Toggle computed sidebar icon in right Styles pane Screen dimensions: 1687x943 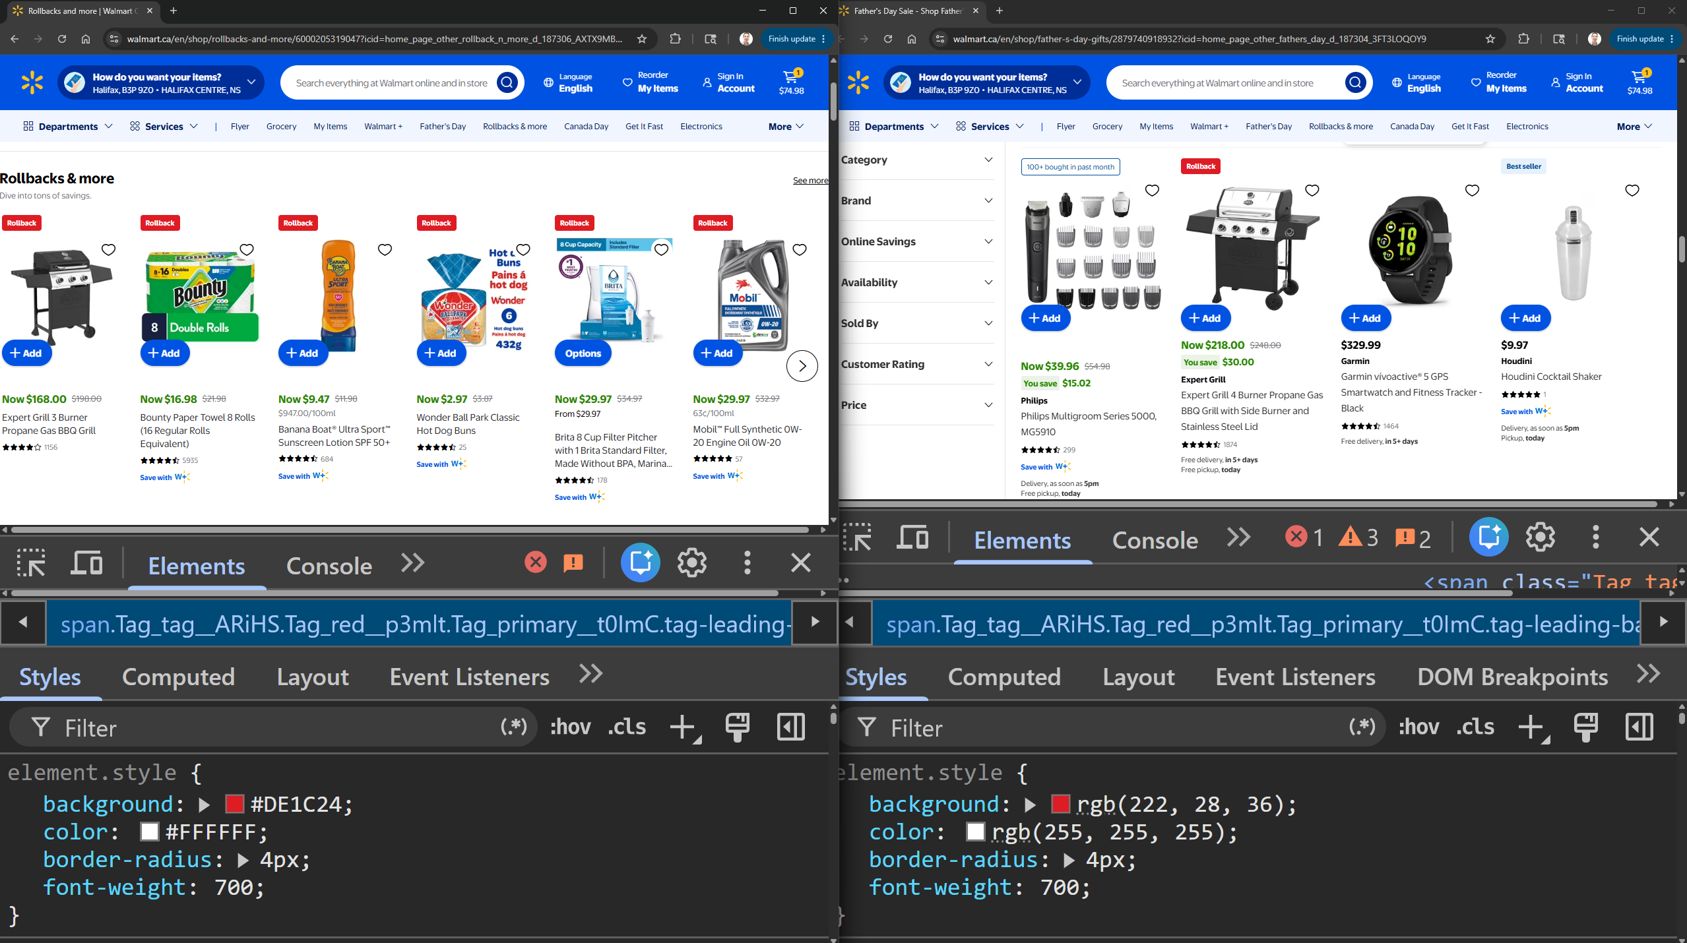pyautogui.click(x=1639, y=727)
